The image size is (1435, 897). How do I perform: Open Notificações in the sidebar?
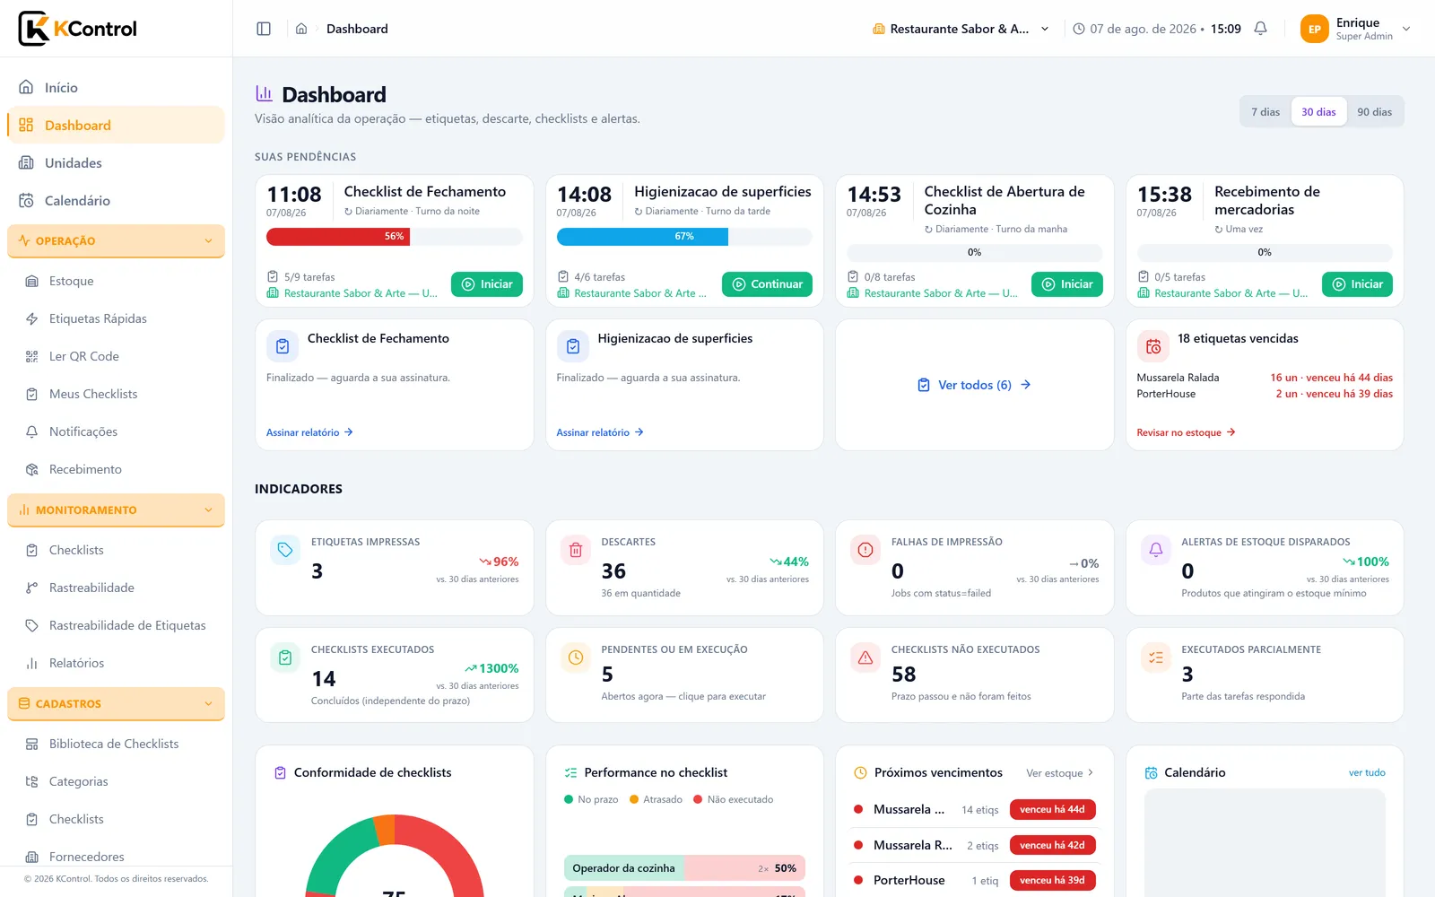click(x=116, y=431)
